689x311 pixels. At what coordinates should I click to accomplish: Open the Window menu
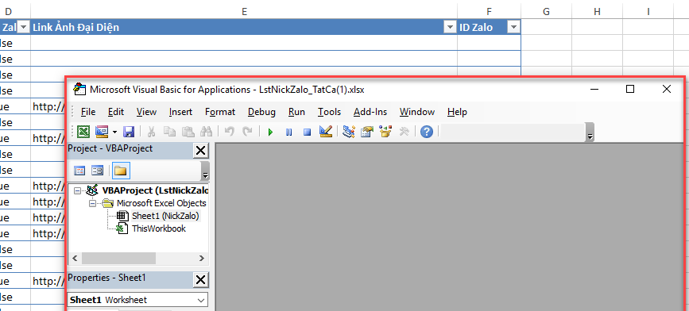click(417, 113)
